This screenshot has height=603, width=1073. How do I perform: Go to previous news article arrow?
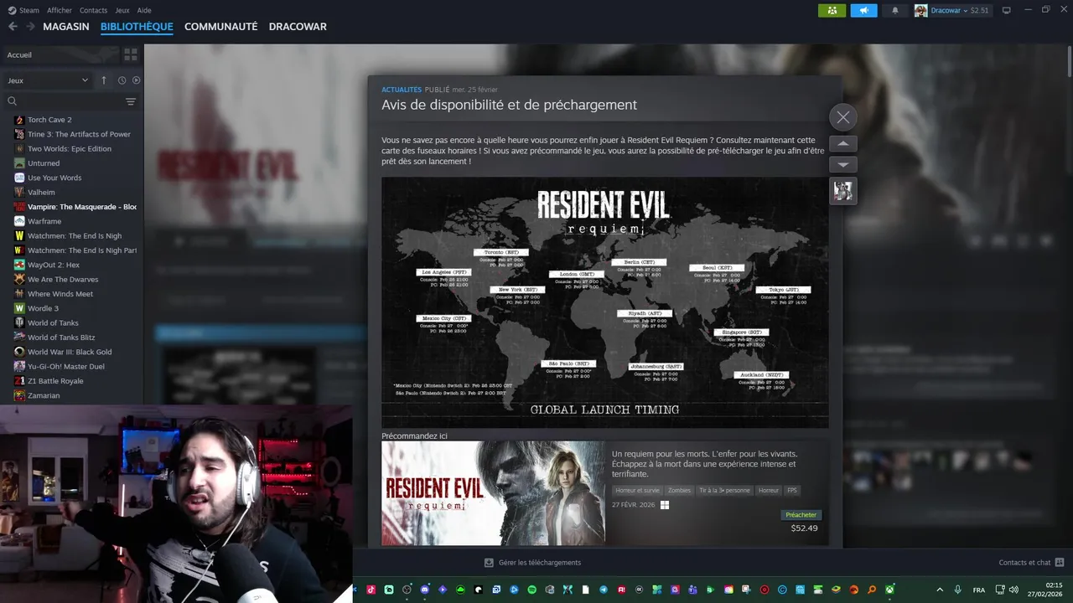tap(843, 143)
